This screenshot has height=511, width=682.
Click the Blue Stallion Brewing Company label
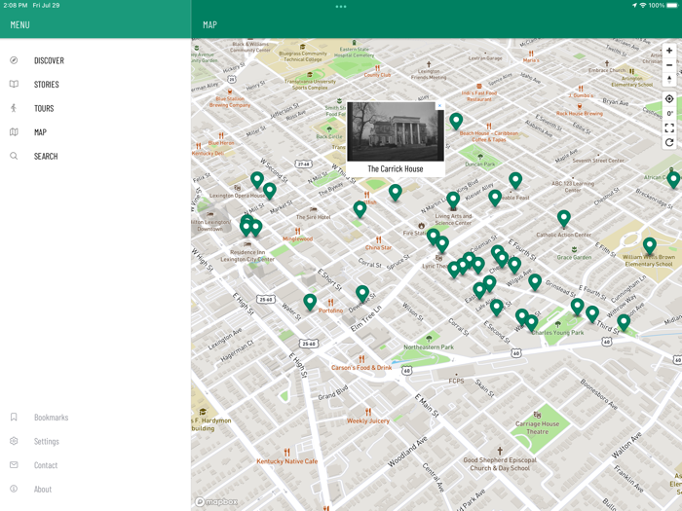tap(230, 102)
